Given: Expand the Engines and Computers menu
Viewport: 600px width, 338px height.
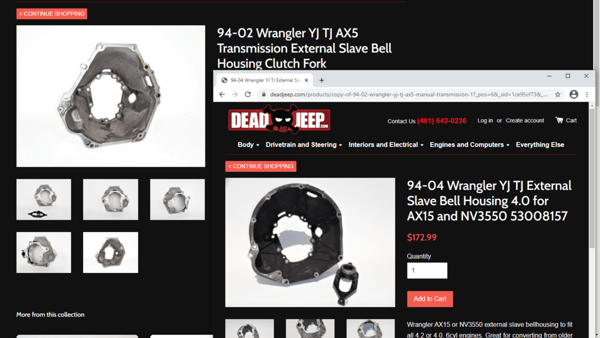Looking at the screenshot, I should click(469, 145).
